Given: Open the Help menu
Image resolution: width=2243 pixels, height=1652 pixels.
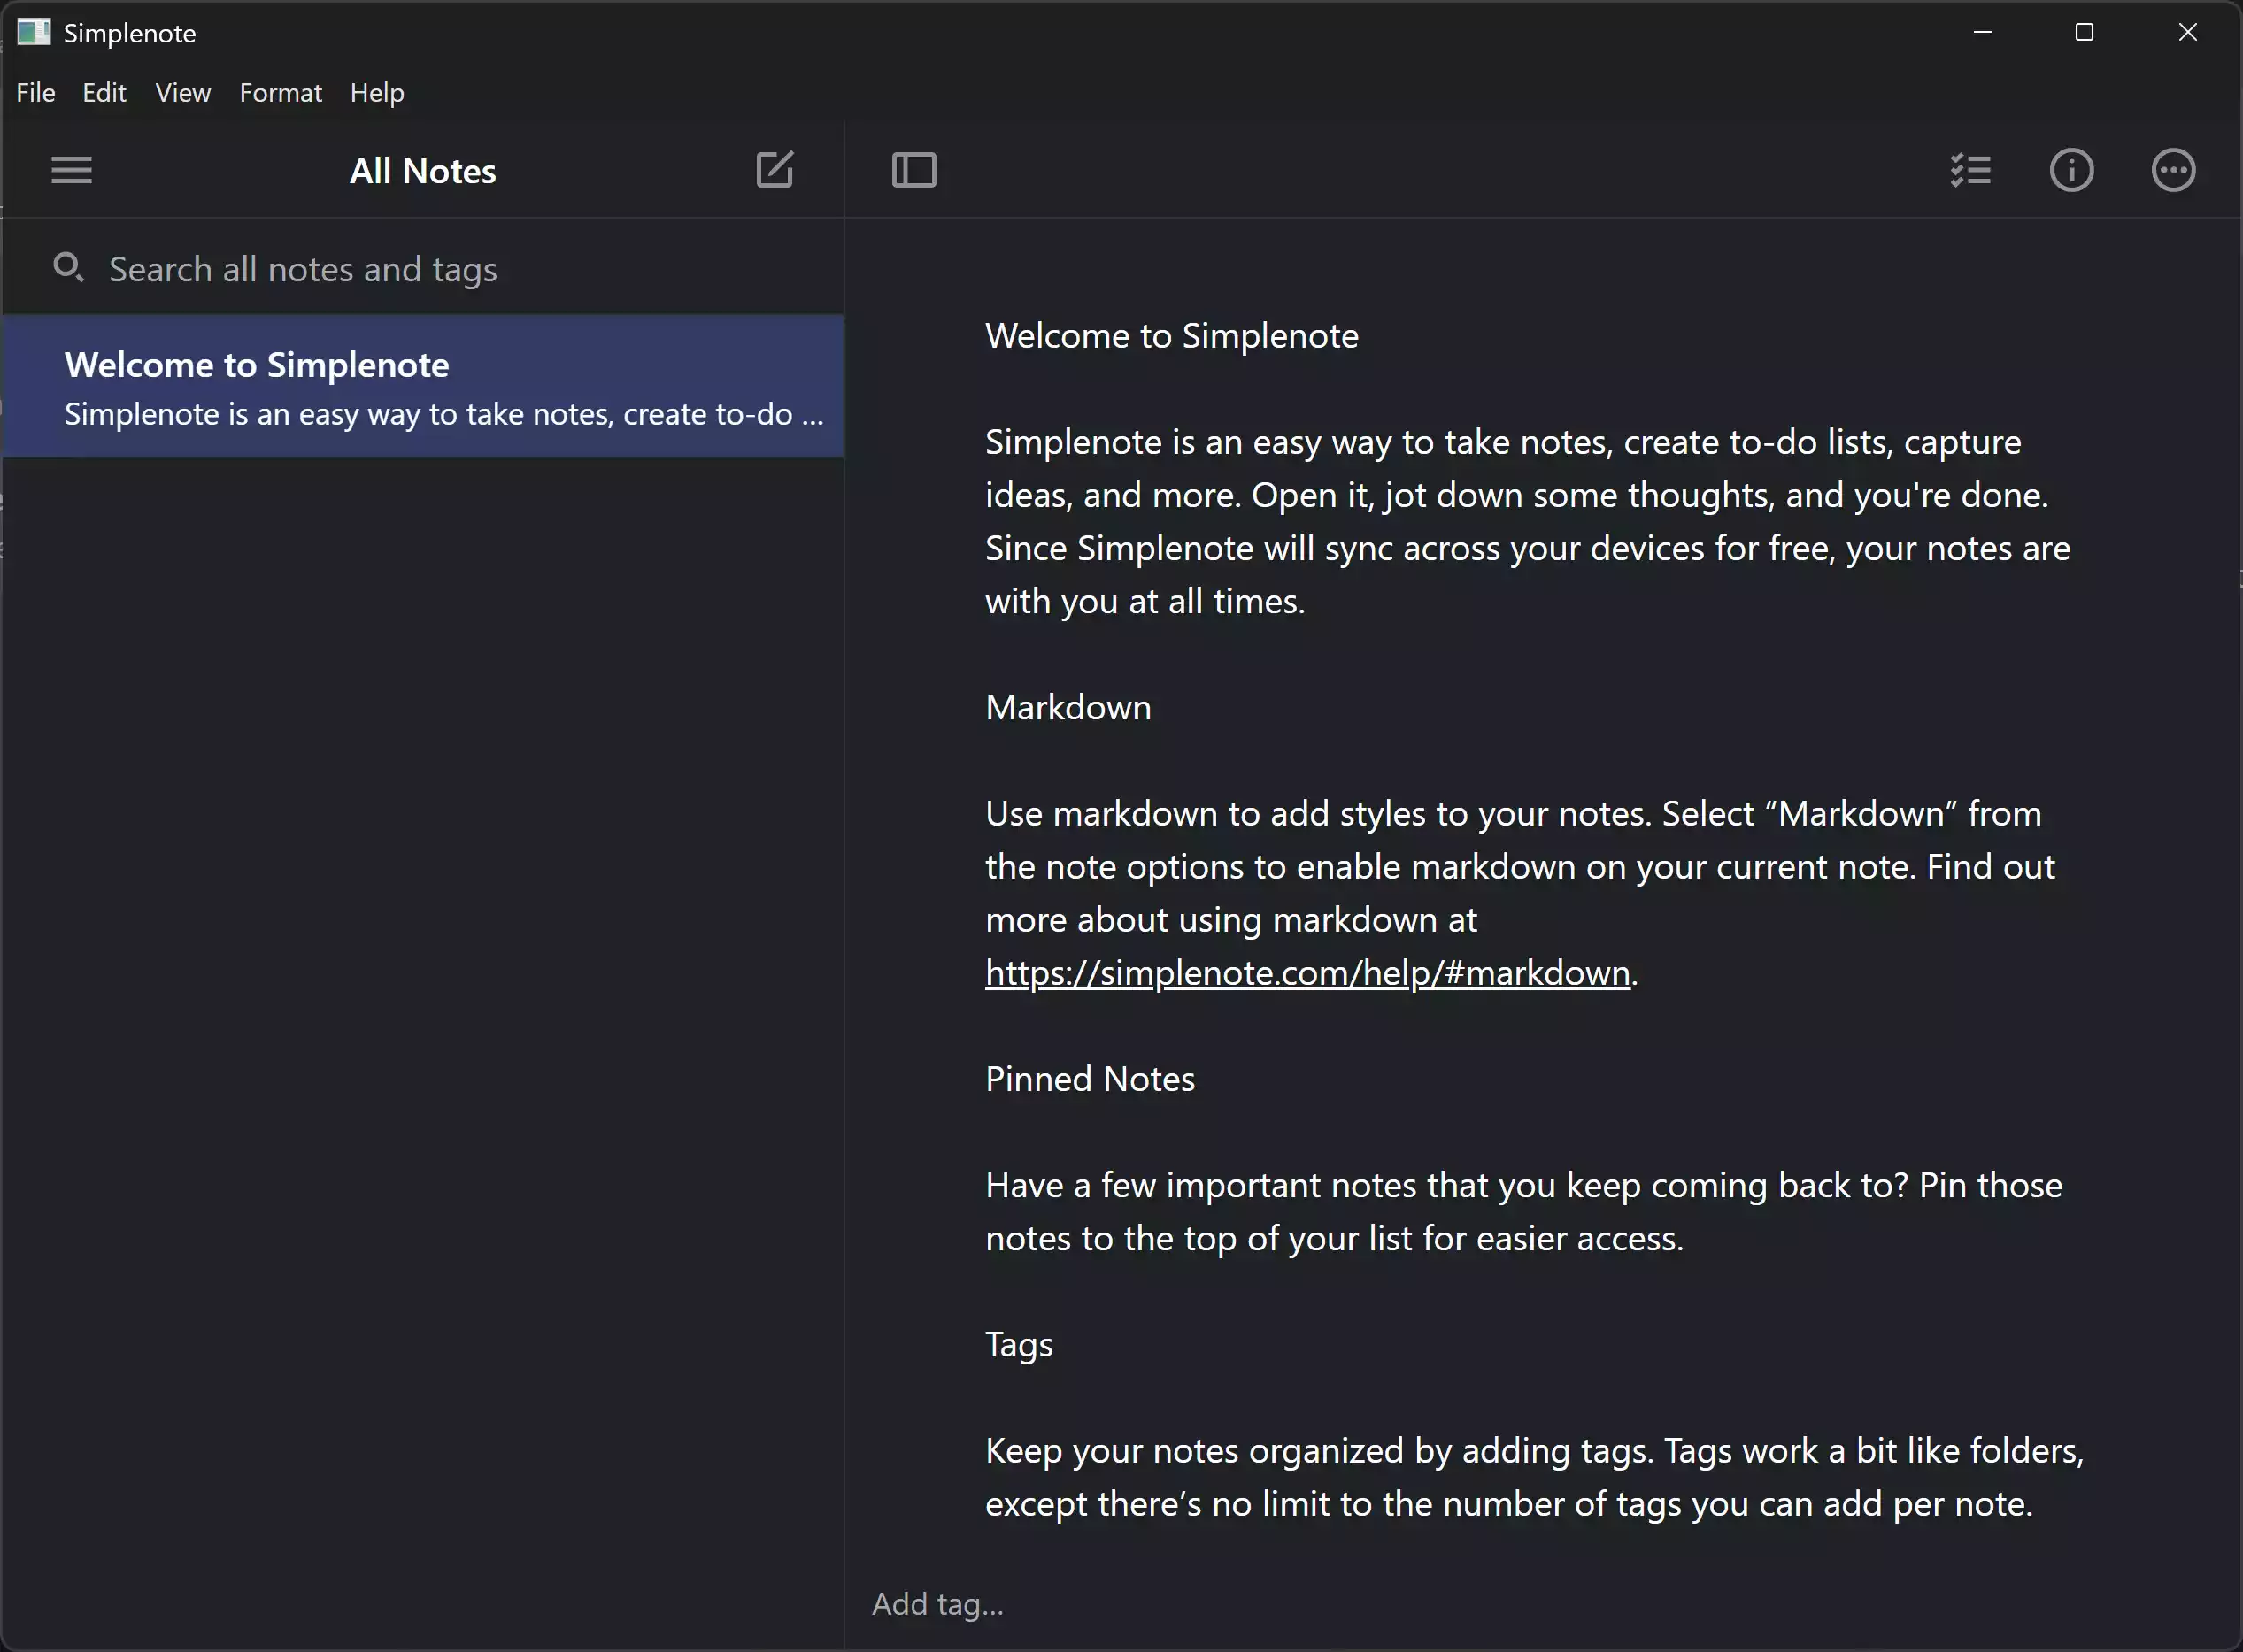Looking at the screenshot, I should [x=377, y=93].
